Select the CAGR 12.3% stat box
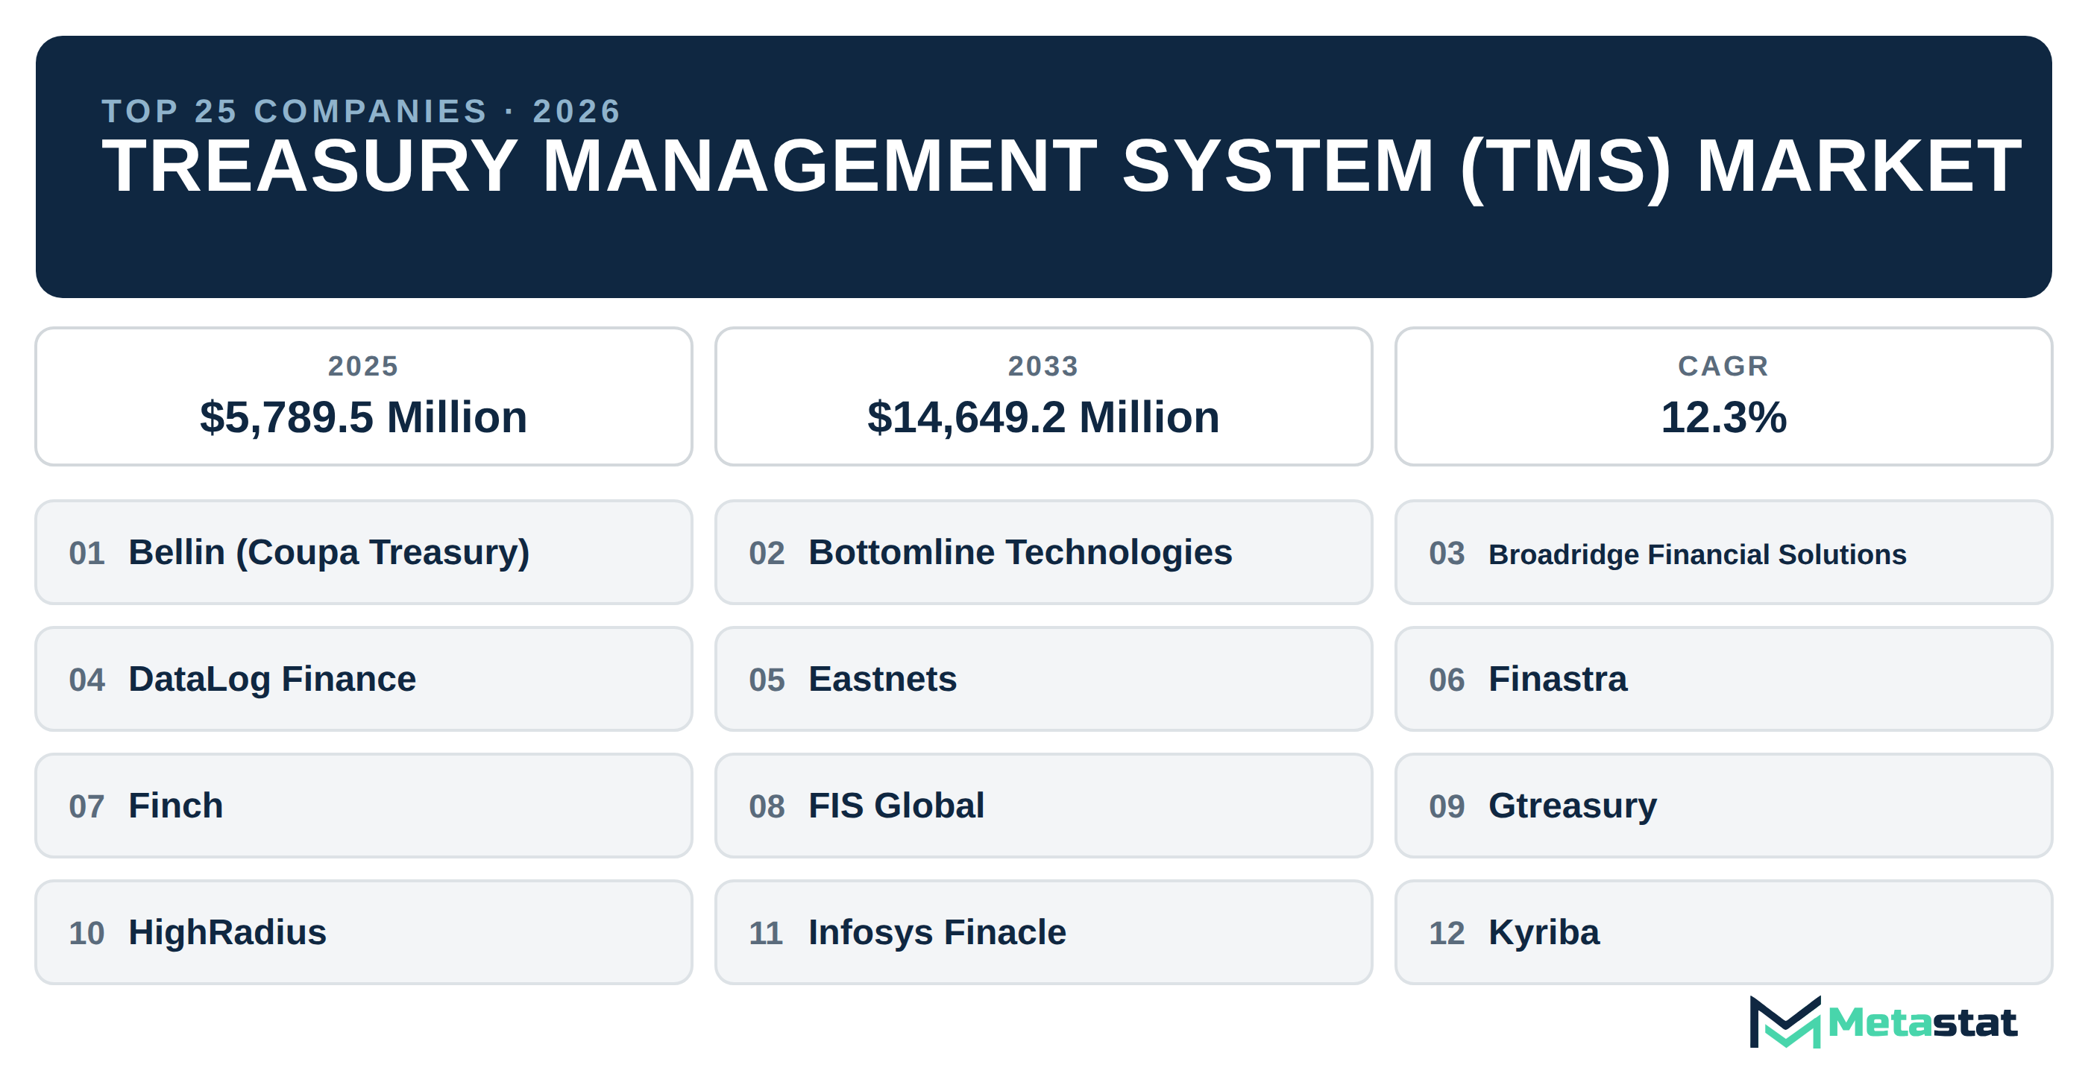Image resolution: width=2088 pixels, height=1088 pixels. point(1723,396)
